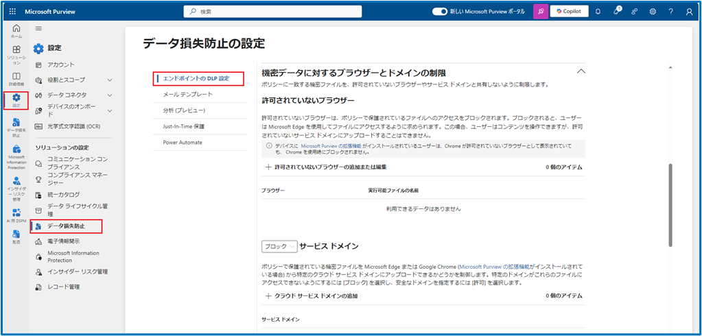This screenshot has height=336, width=702.
Task: Open settings gear in top bar
Action: pos(653,12)
